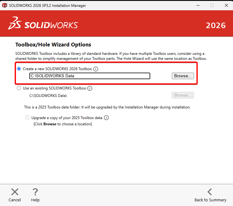Close the Installation Manager window
The height and width of the screenshot is (206, 233).
point(226,6)
